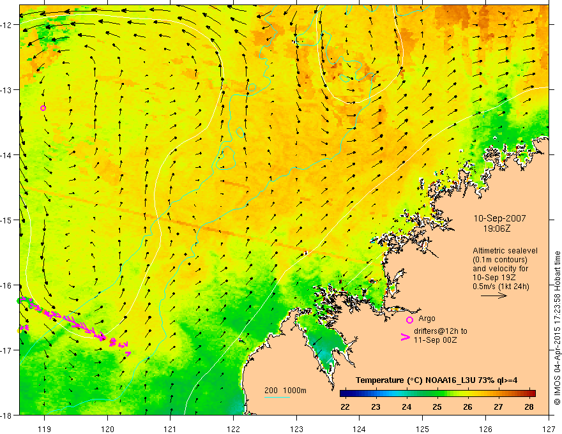
Task: Click latitude axis label -16
Action: click(x=6, y=285)
